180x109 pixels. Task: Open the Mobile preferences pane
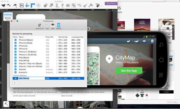click(x=59, y=26)
